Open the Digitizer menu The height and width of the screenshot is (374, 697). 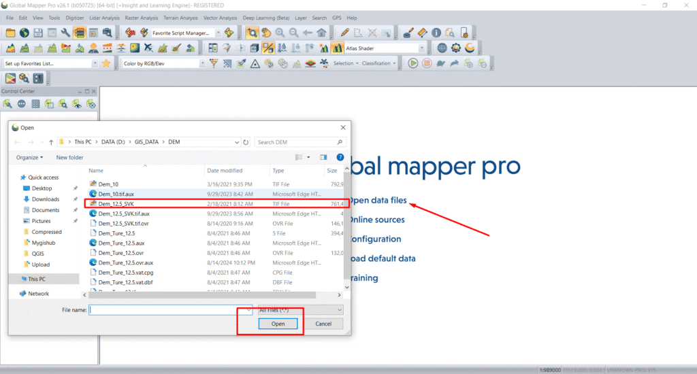[x=75, y=18]
